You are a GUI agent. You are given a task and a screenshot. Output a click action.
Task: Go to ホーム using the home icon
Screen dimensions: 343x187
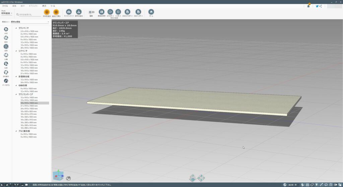point(151,12)
